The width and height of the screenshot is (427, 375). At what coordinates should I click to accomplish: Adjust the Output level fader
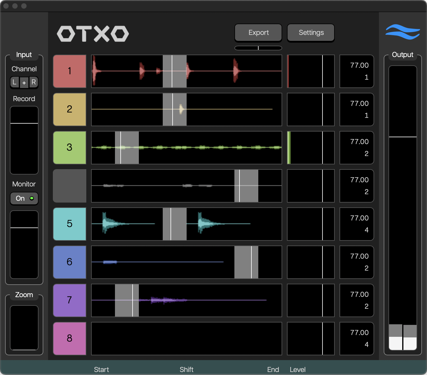403,137
